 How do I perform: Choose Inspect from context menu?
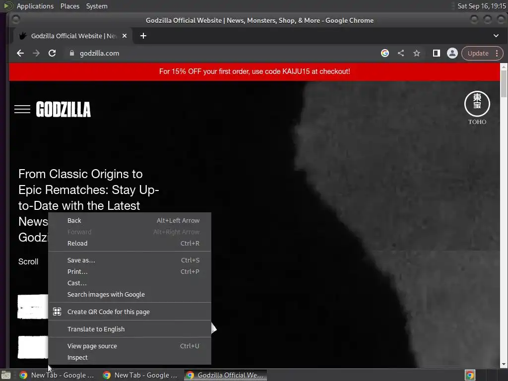tap(129, 357)
